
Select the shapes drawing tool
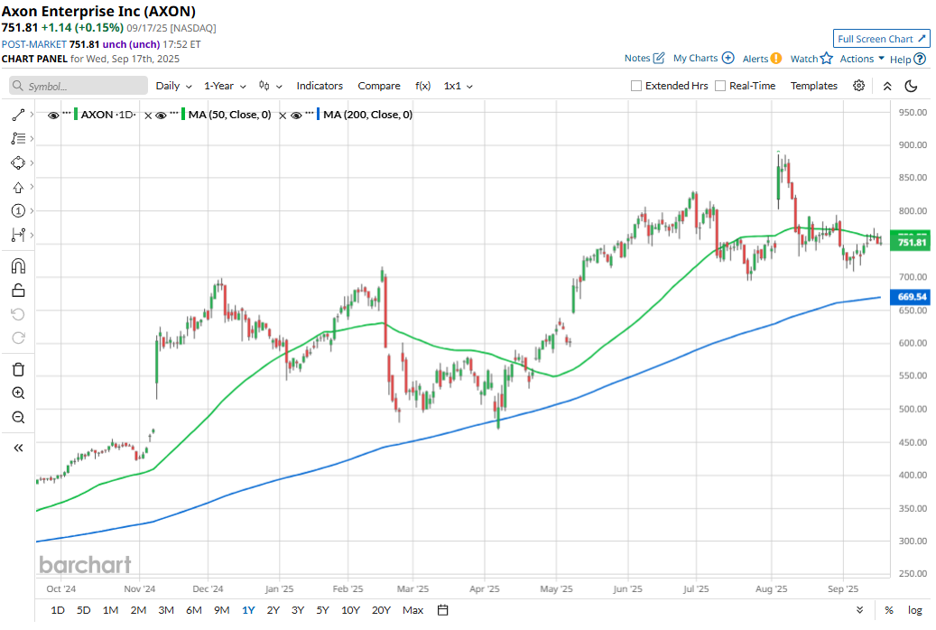click(x=18, y=163)
